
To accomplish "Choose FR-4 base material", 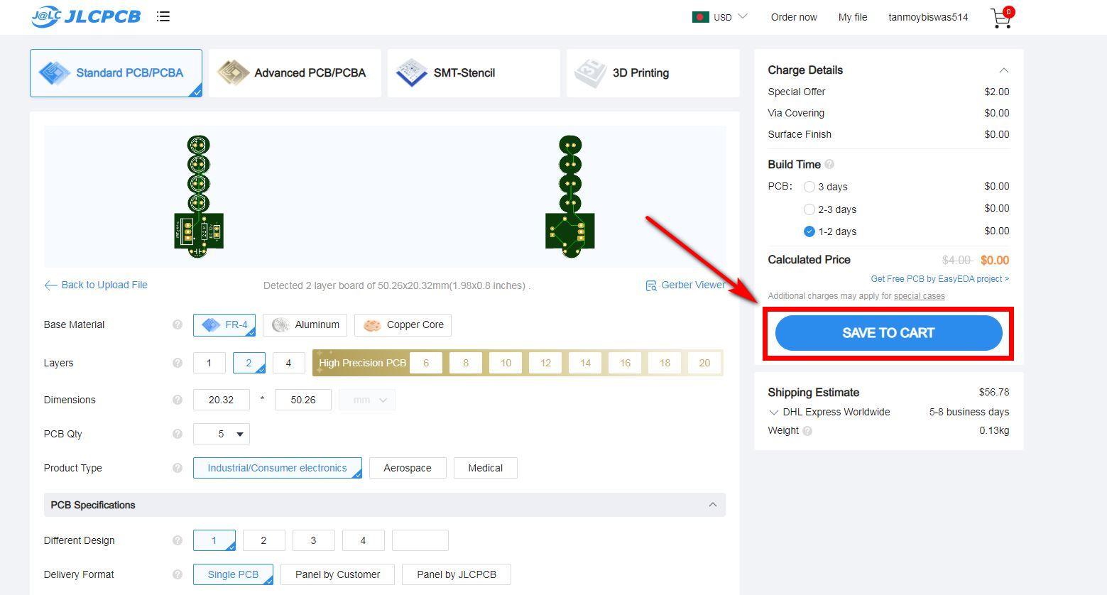I will click(224, 324).
